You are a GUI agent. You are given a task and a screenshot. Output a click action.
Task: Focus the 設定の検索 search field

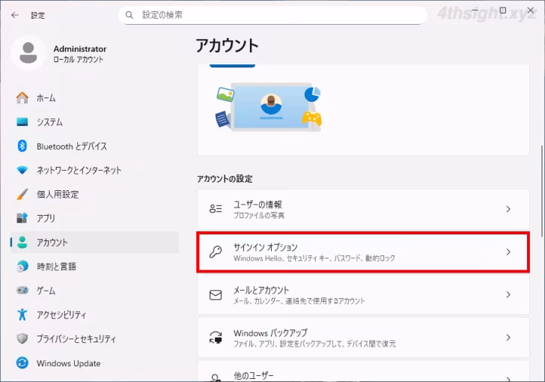pos(272,15)
